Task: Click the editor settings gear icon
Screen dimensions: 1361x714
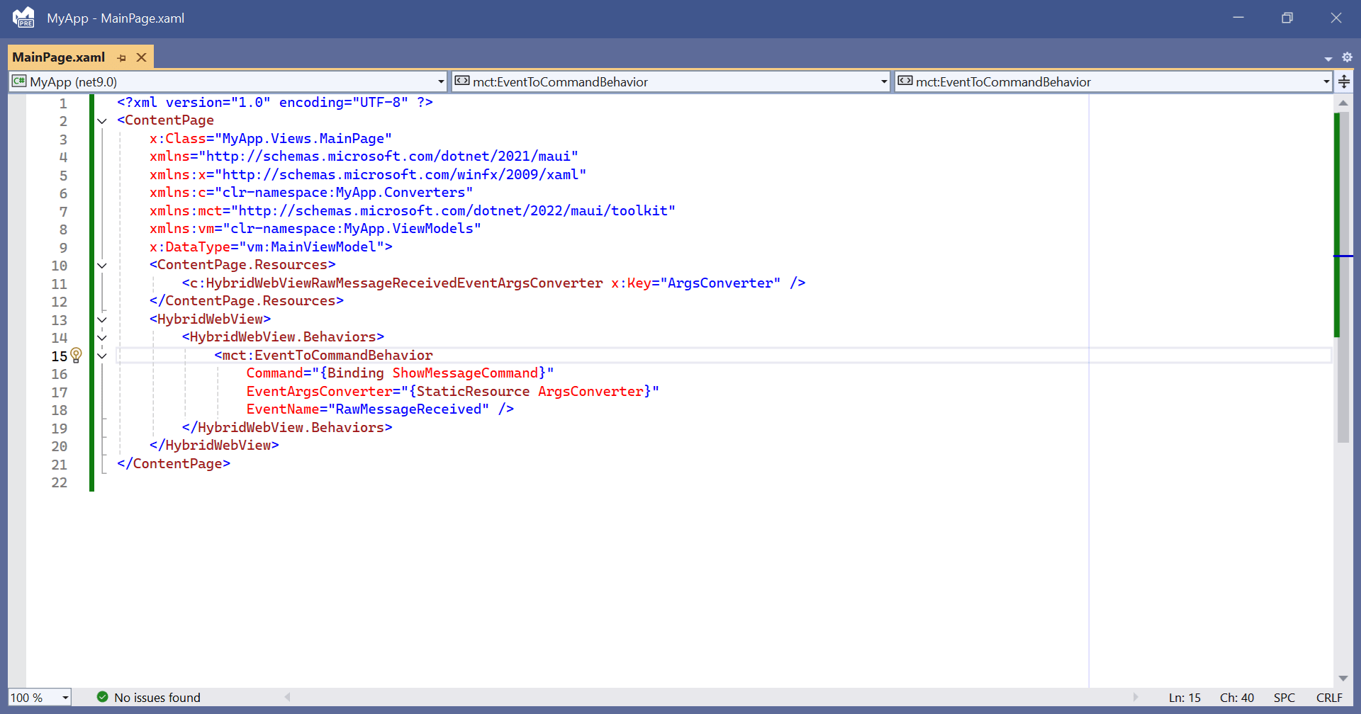Action: [1348, 57]
